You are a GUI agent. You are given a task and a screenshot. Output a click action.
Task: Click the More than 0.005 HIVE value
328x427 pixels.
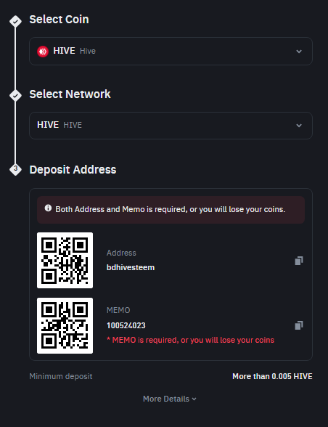[272, 376]
